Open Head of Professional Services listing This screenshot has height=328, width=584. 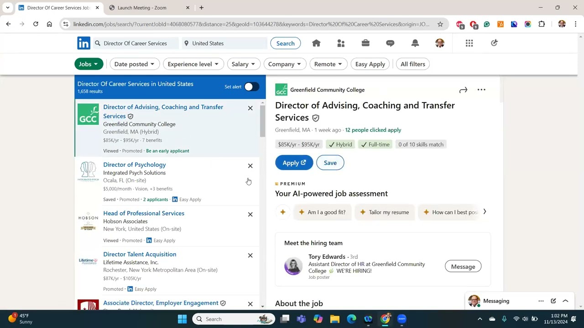(x=144, y=213)
